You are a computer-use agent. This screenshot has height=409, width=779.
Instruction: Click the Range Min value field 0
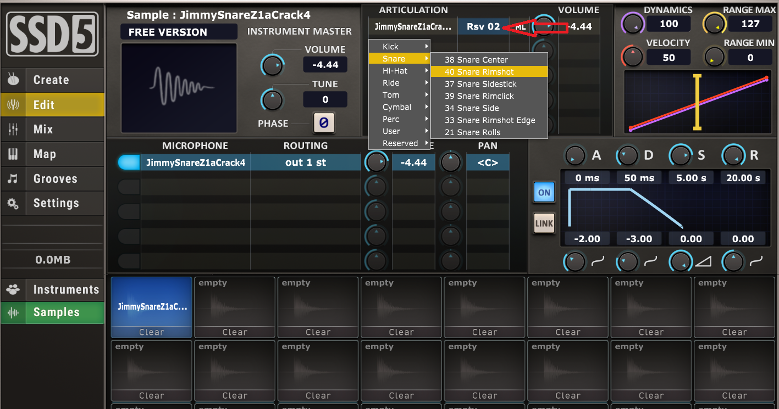click(750, 58)
